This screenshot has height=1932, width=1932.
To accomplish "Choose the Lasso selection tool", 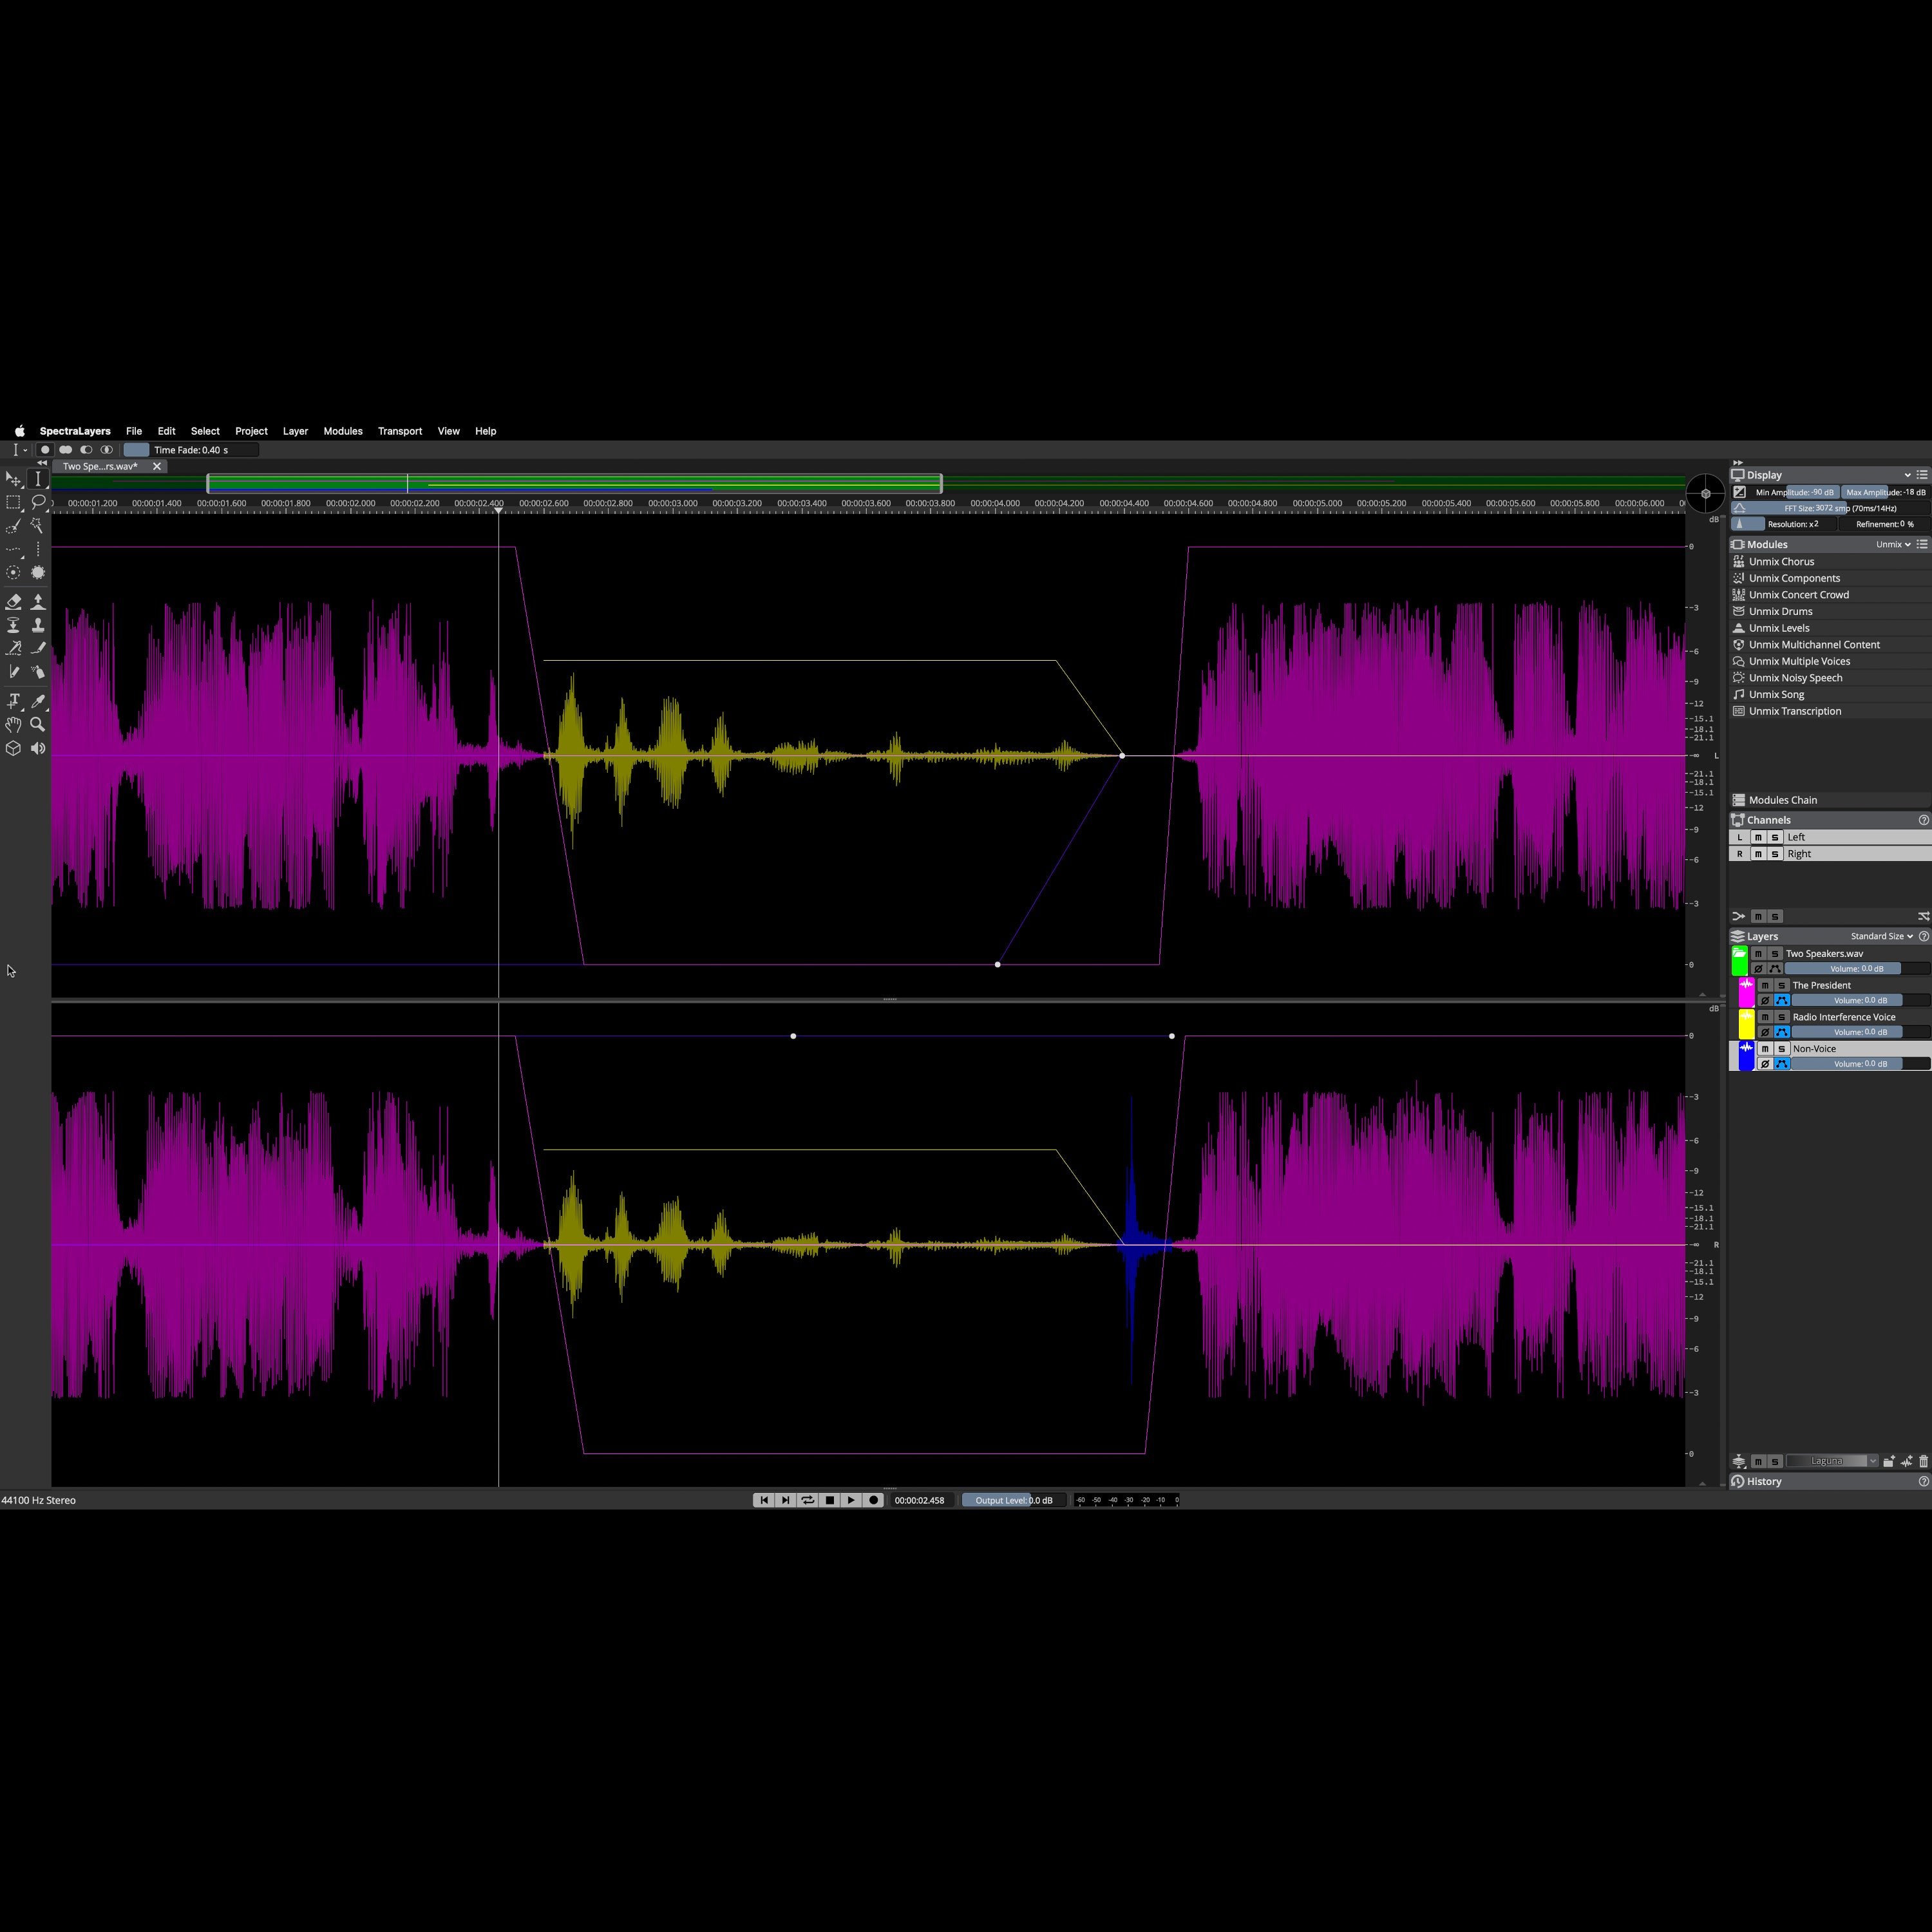I will [38, 502].
